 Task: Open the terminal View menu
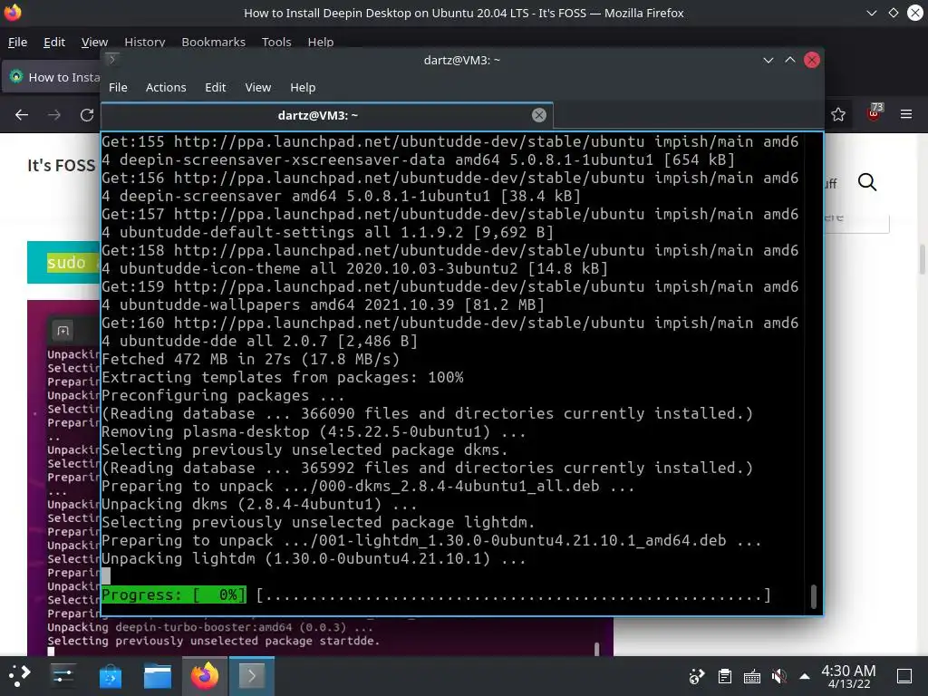[258, 88]
